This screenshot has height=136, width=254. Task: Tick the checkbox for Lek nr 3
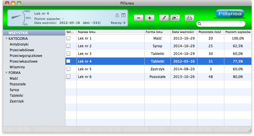(x=68, y=53)
